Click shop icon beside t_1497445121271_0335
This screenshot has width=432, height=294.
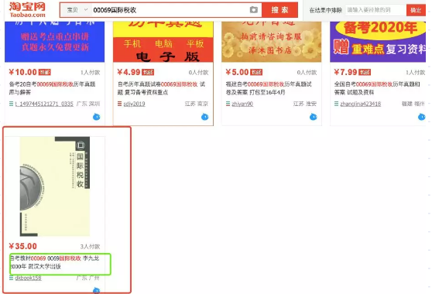[11, 104]
